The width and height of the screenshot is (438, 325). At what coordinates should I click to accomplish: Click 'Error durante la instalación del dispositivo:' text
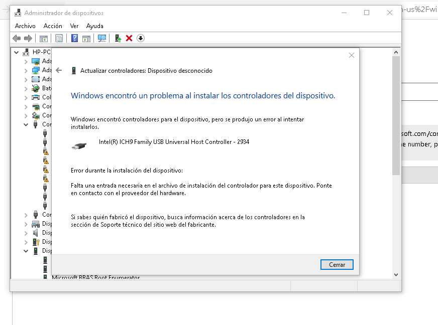pos(127,171)
